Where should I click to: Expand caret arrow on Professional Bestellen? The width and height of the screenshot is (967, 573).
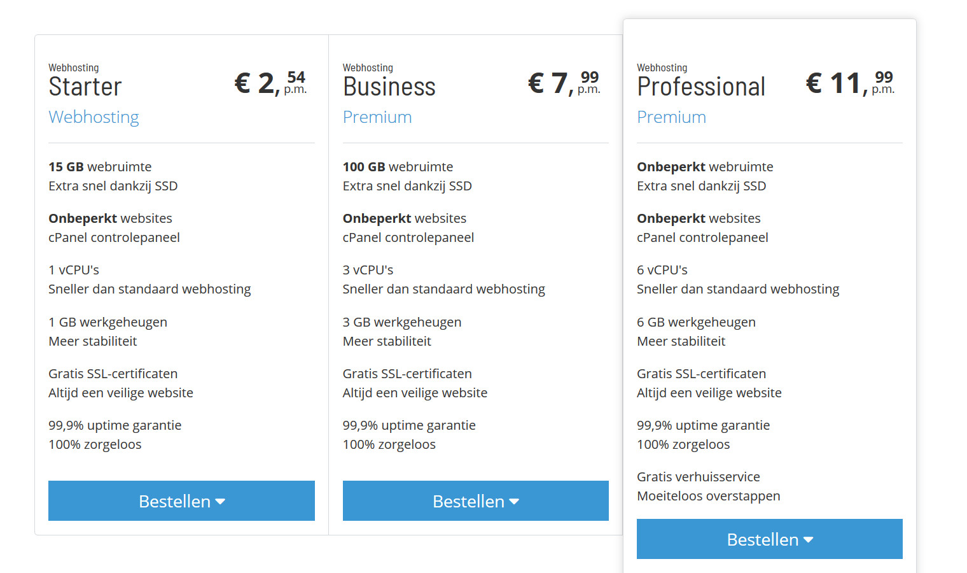(x=809, y=540)
